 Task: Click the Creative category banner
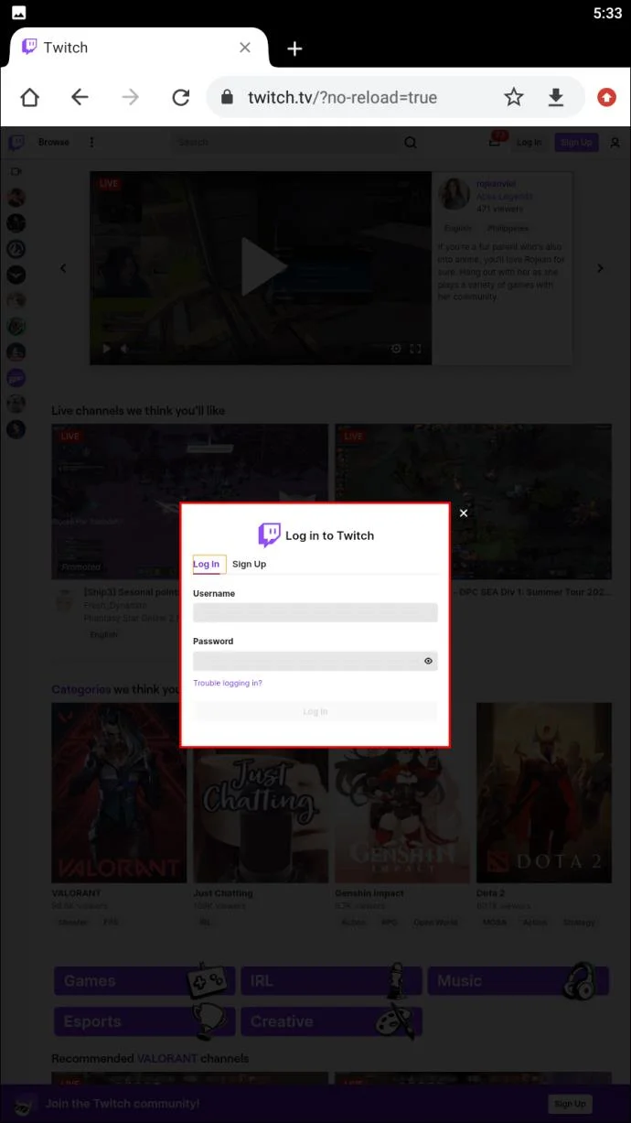coord(331,1021)
